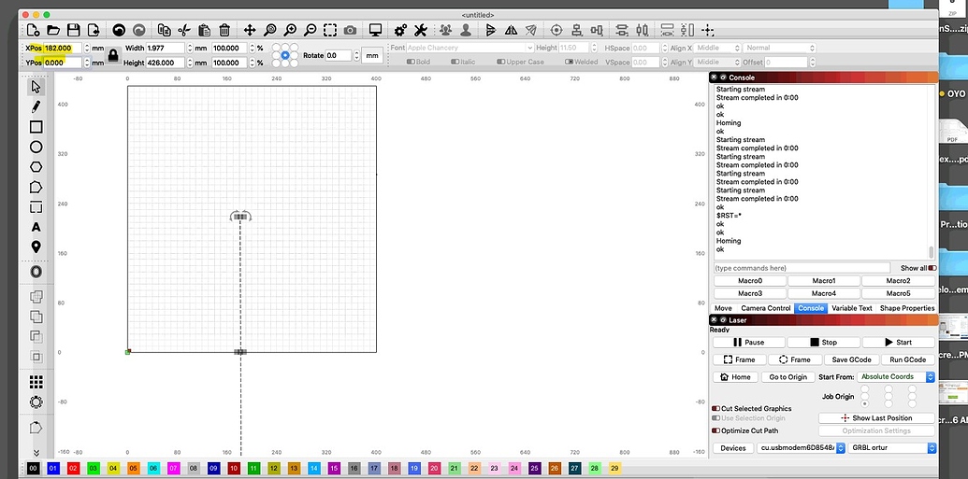The height and width of the screenshot is (479, 968).
Task: Open the preview monitor window
Action: [375, 30]
